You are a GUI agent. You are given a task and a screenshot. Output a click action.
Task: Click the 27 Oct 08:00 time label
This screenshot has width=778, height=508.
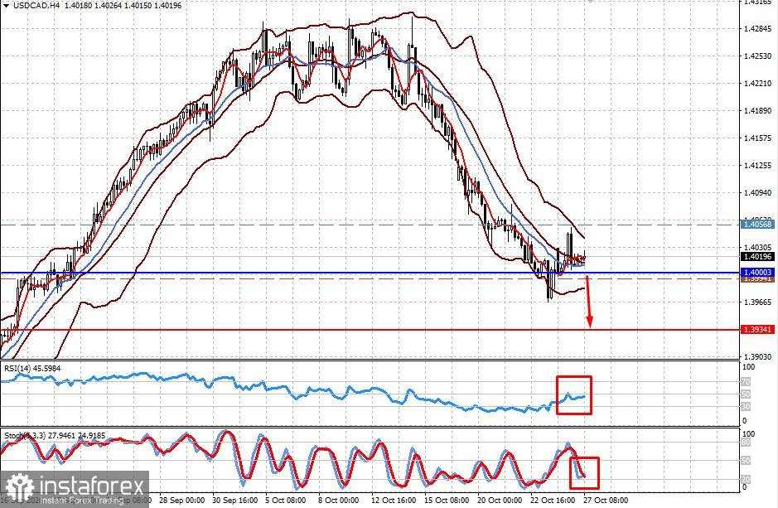(606, 500)
